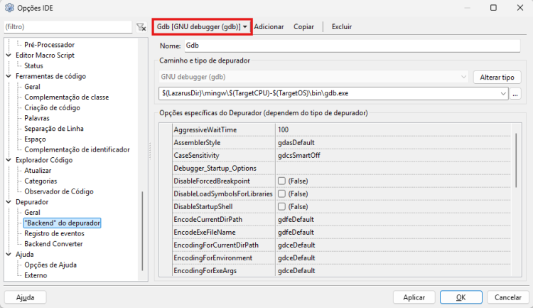The width and height of the screenshot is (533, 308).
Task: Click the Cancelar button
Action: (x=508, y=297)
